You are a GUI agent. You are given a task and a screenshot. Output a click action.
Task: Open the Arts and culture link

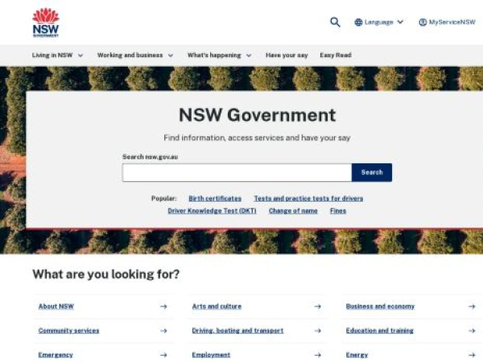coord(217,306)
